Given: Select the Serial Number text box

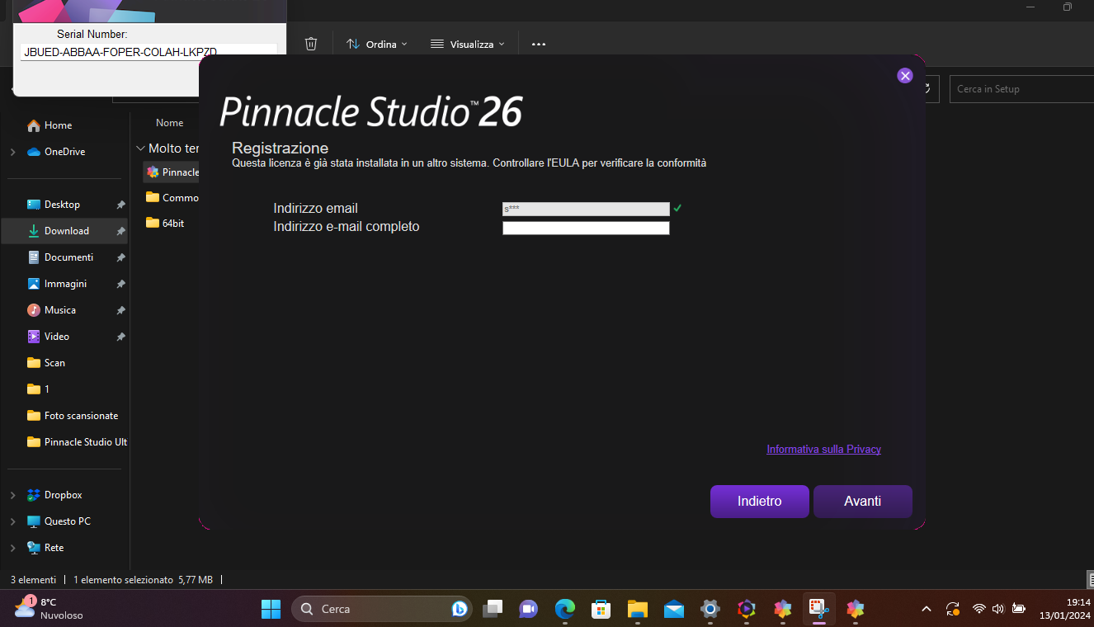Looking at the screenshot, I should [x=149, y=52].
